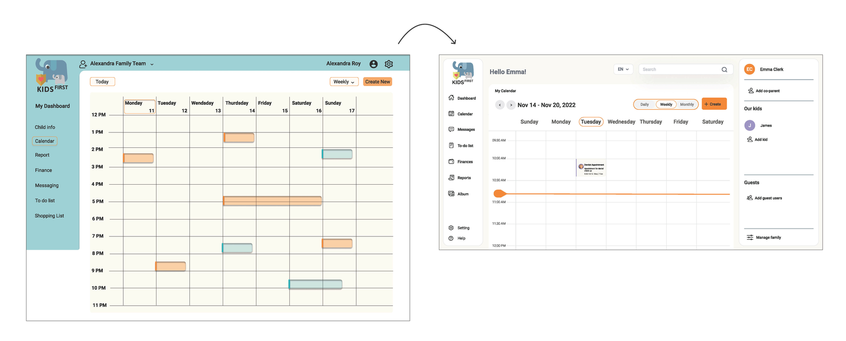Screen dimensions: 846x341
Task: Open Child info in the teal sidebar
Action: [x=45, y=127]
